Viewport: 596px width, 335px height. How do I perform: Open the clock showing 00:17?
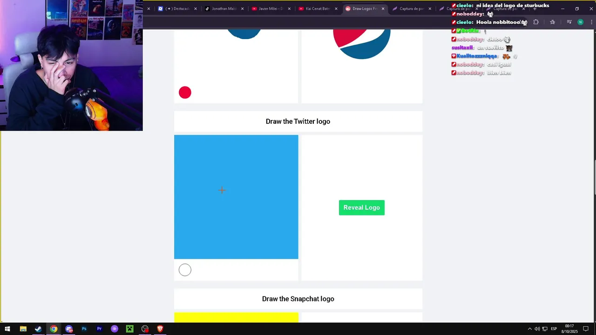pos(569,329)
